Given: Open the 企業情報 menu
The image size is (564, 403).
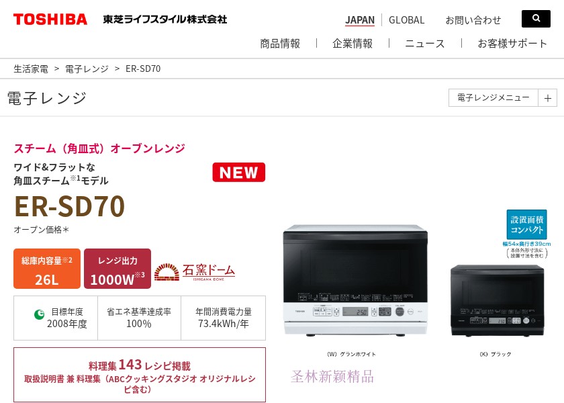Looking at the screenshot, I should pos(352,44).
